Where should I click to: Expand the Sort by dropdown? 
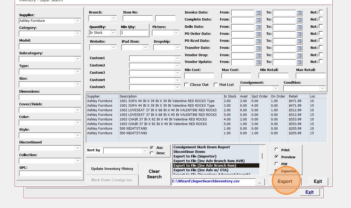pos(145,151)
